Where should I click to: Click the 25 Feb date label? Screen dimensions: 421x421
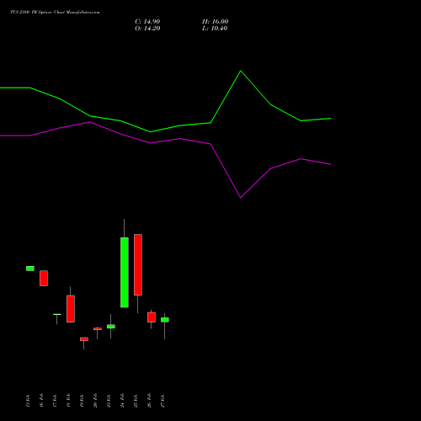point(136,401)
